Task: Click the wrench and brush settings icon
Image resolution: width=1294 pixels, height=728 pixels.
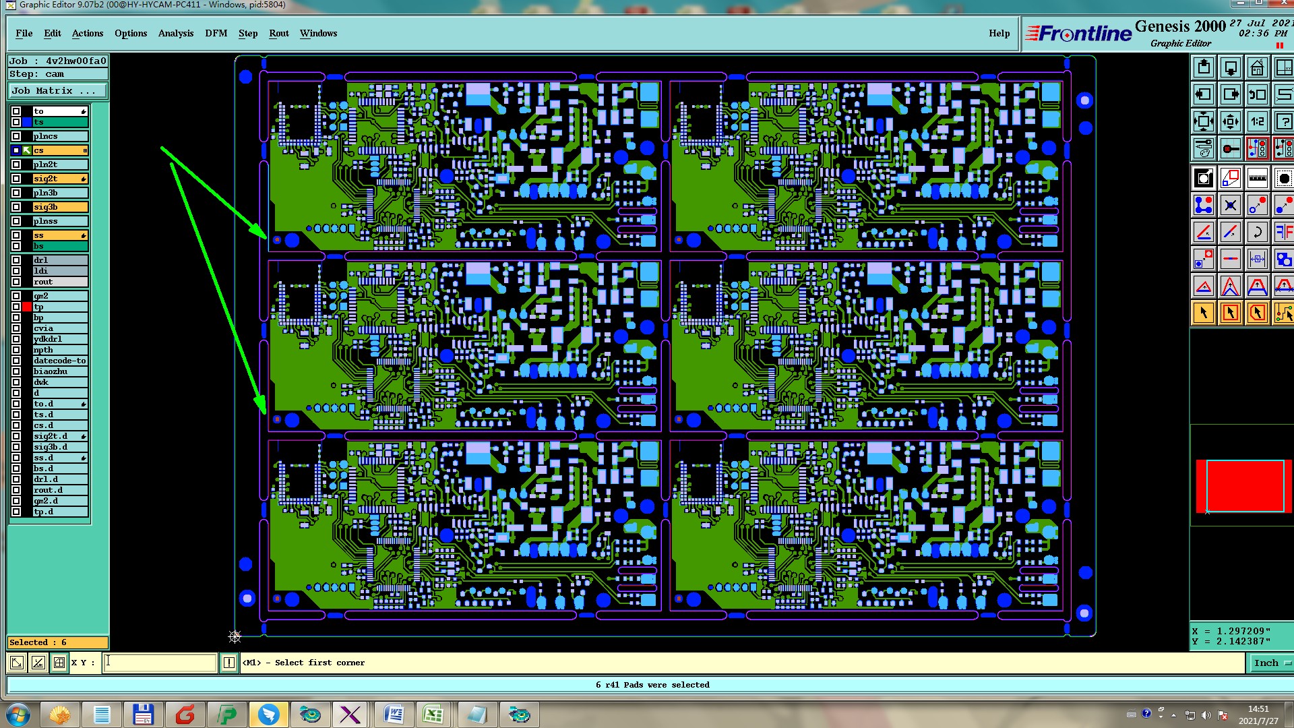Action: 1204,148
